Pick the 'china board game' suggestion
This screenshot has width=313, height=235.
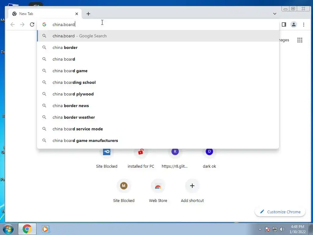click(158, 71)
